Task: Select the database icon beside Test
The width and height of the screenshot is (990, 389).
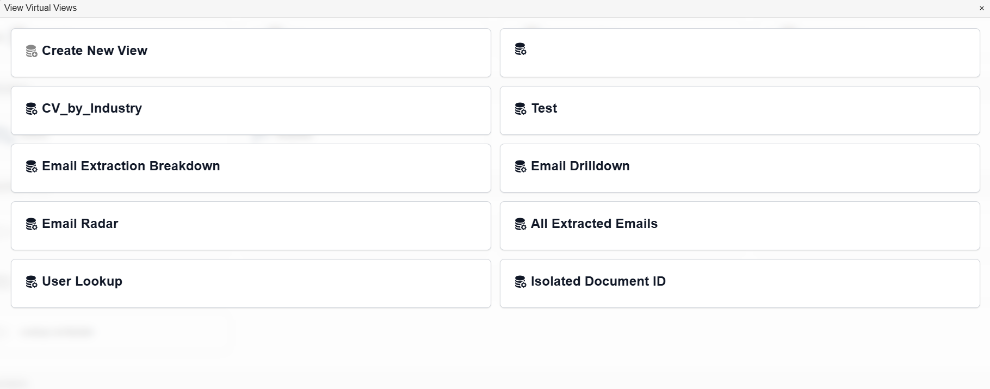Action: pyautogui.click(x=520, y=109)
